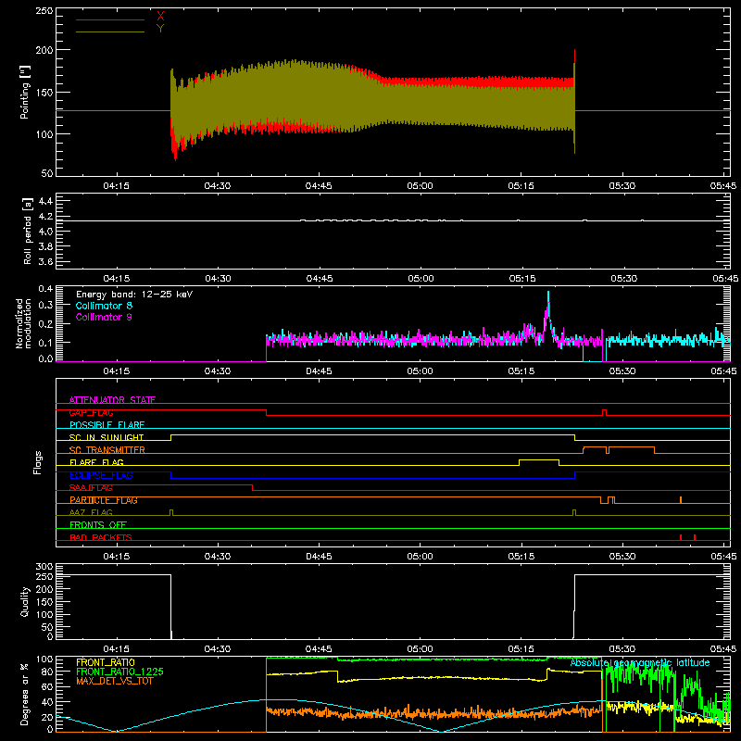Click the yellow FRONT_RATIO legend entry
This screenshot has width=741, height=741.
[106, 662]
